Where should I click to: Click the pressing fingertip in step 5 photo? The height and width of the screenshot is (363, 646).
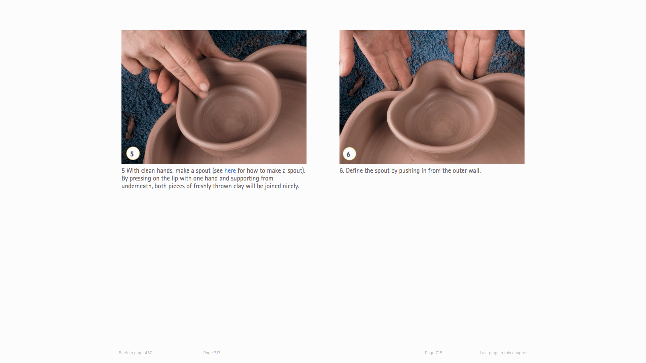coord(204,87)
